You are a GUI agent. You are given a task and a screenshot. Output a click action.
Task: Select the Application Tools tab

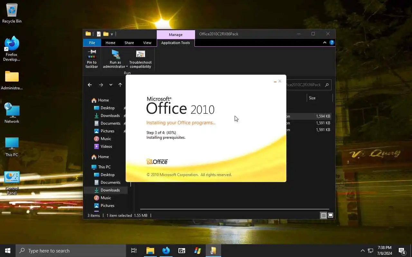175,43
